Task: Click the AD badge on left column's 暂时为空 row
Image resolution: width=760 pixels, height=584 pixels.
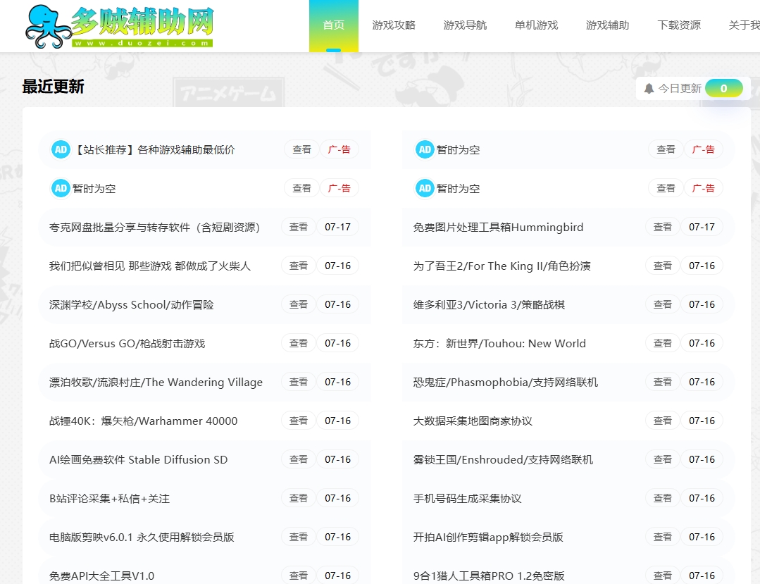Action: pos(61,188)
